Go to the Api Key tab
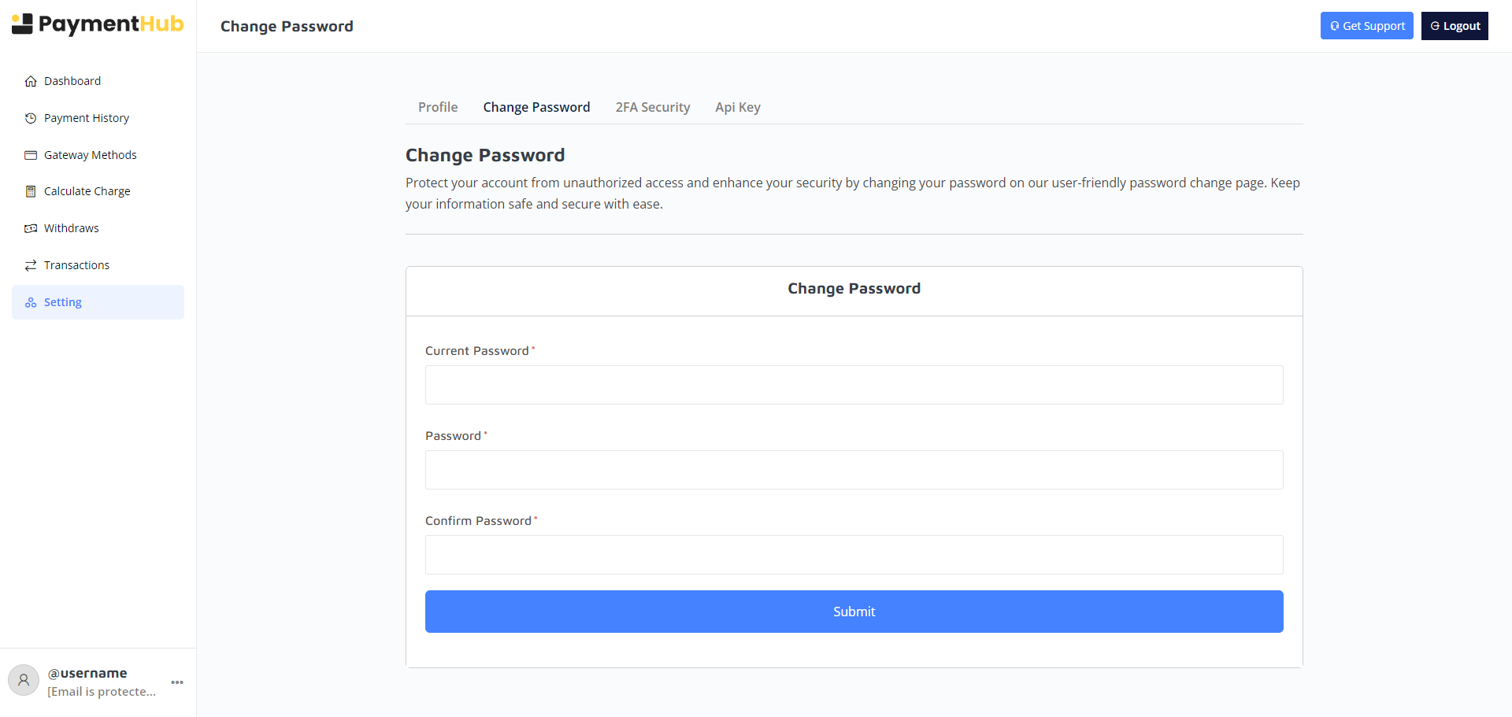1512x717 pixels. [738, 107]
